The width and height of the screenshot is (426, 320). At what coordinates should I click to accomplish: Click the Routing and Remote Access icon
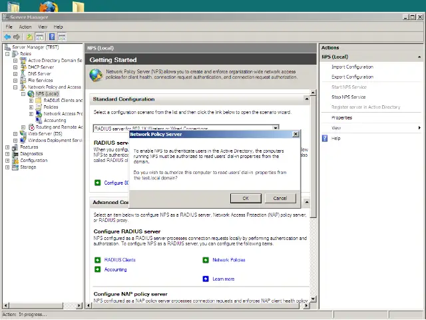point(31,127)
